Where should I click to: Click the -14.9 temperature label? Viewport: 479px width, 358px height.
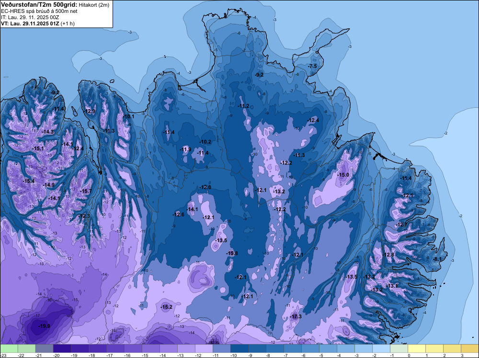point(48,185)
